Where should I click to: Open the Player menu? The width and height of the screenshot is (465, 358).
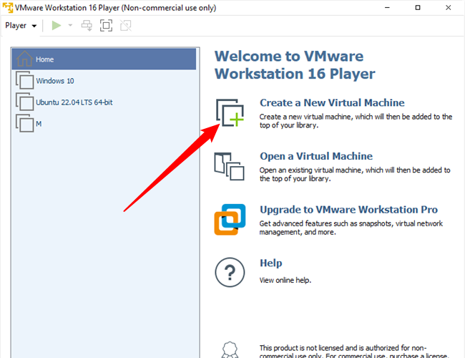21,26
